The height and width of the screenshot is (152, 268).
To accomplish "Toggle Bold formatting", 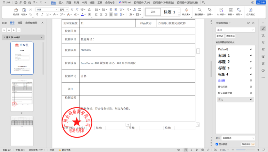I will pyautogui.click(x=37, y=14).
